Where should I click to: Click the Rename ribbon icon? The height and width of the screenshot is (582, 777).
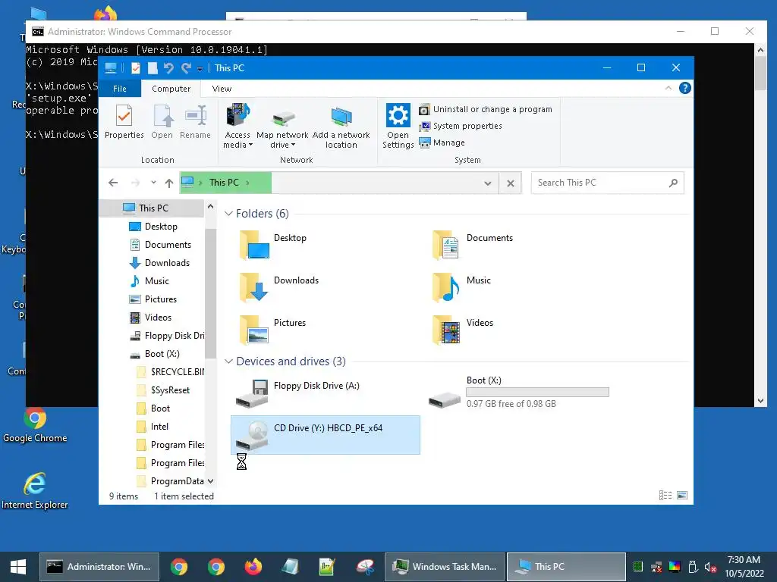tap(195, 122)
